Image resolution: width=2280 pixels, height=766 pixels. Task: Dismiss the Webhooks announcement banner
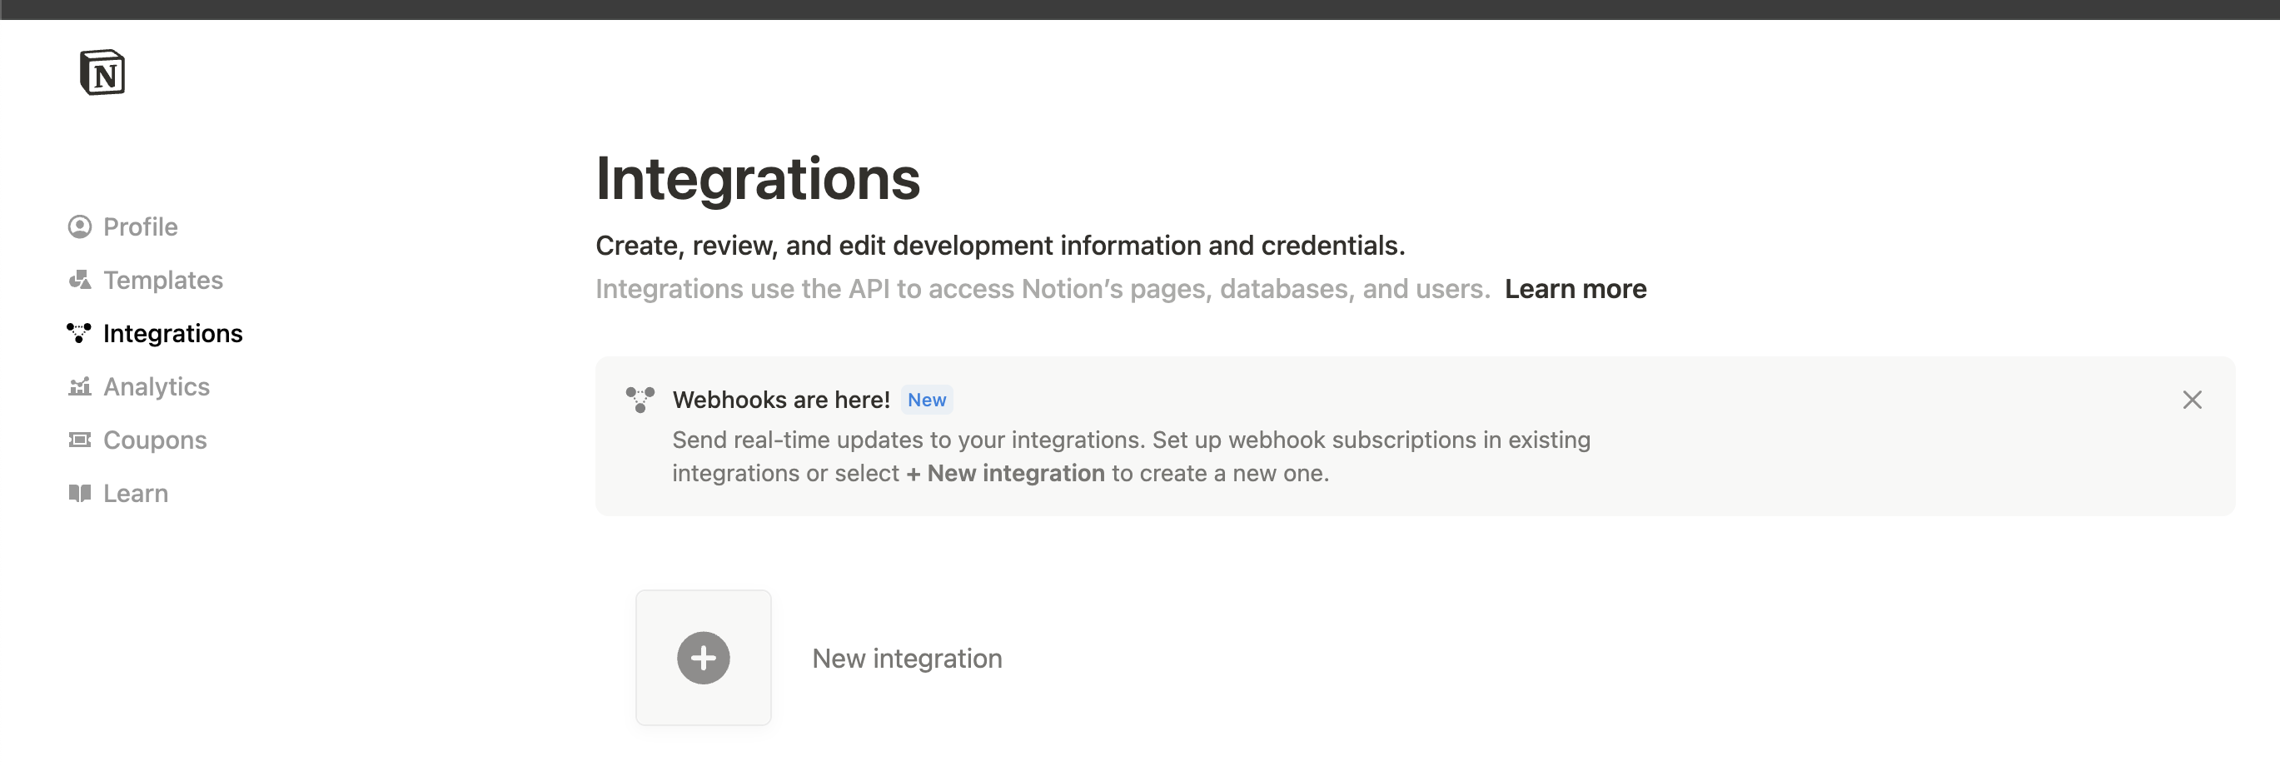[x=2192, y=400]
